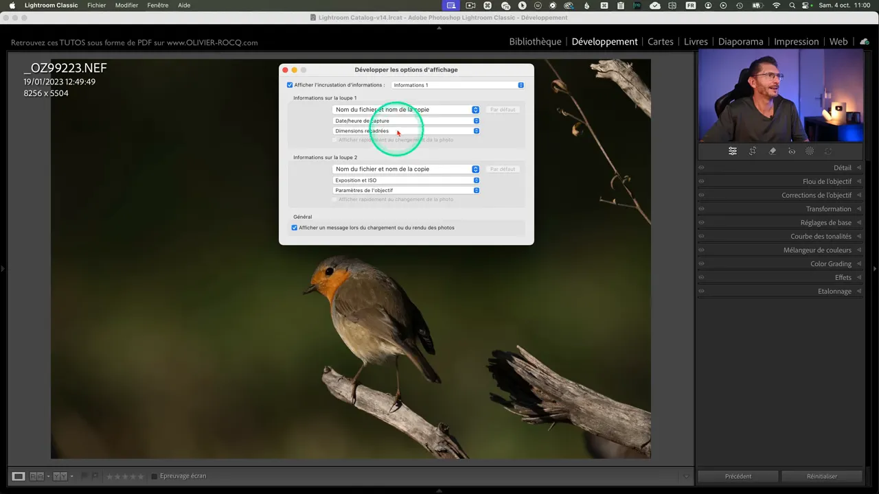Switch to Loupe view icon in toolbar

pyautogui.click(x=19, y=476)
